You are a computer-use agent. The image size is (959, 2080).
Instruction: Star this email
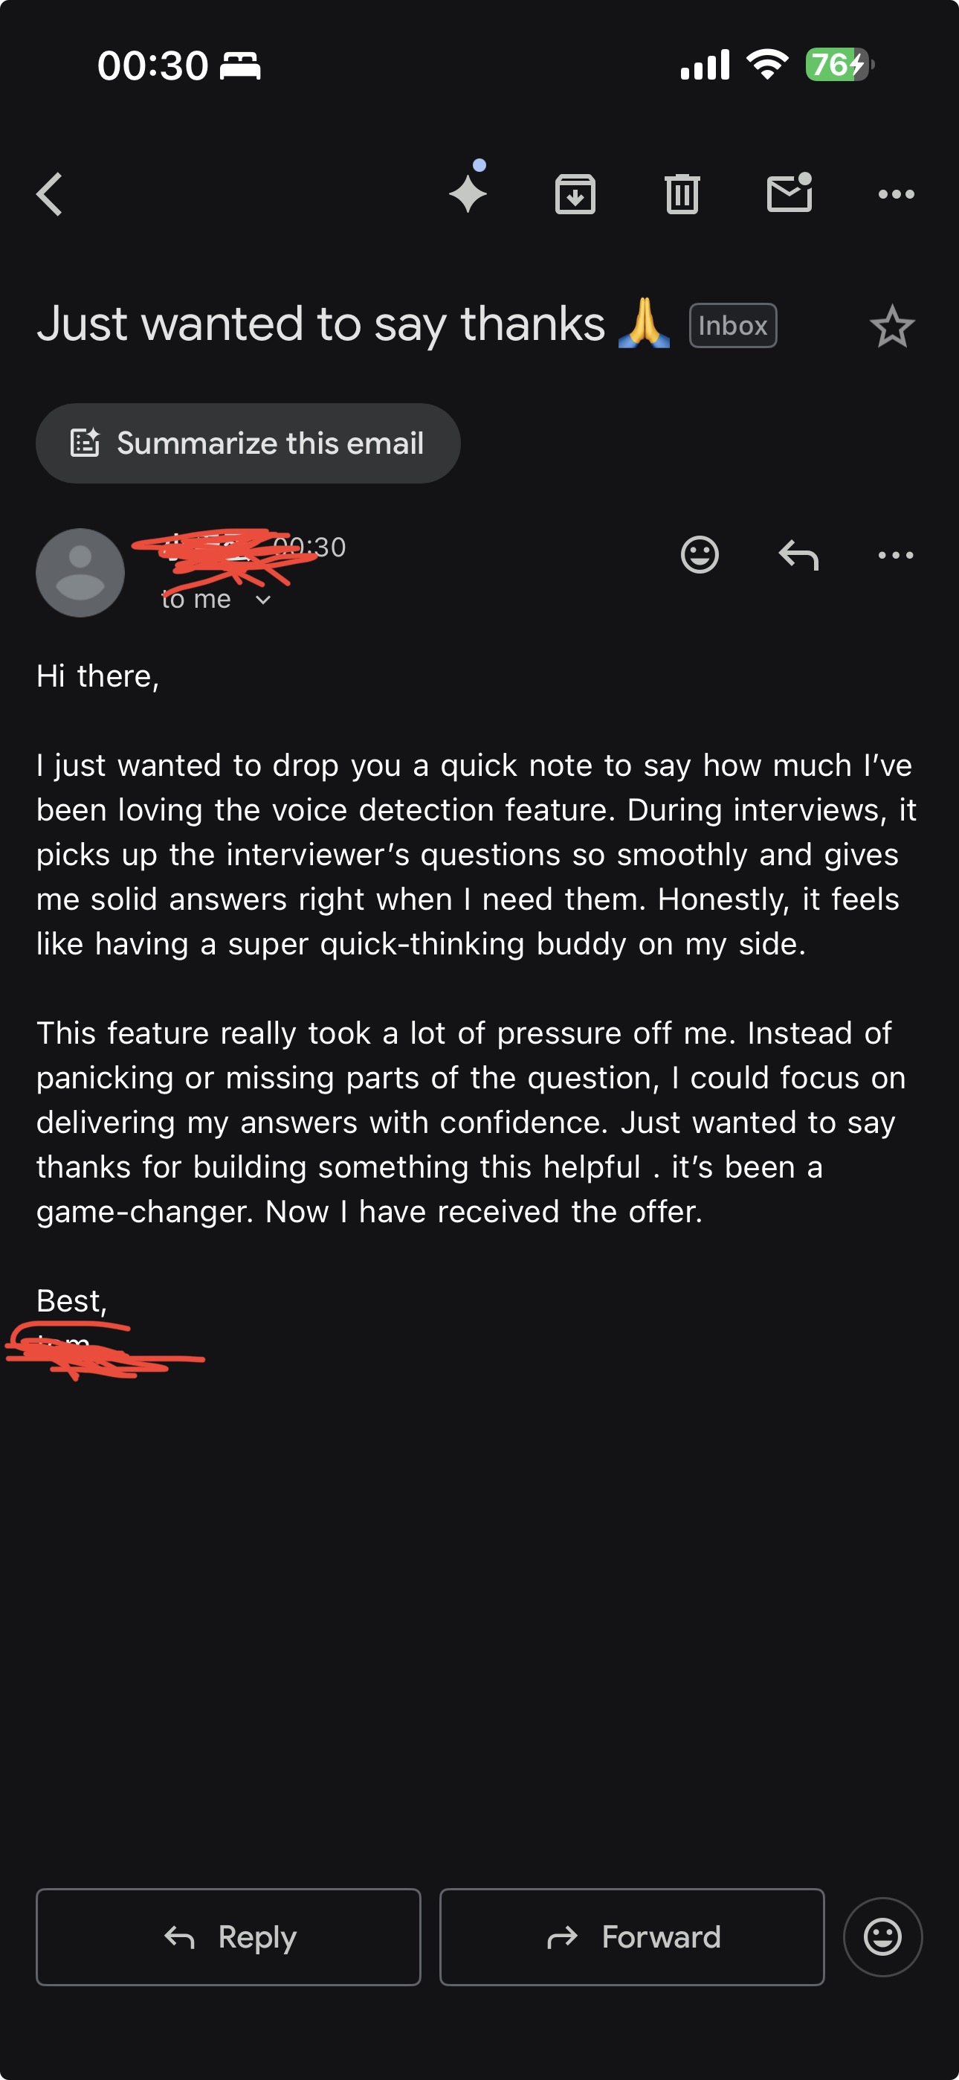pos(893,327)
